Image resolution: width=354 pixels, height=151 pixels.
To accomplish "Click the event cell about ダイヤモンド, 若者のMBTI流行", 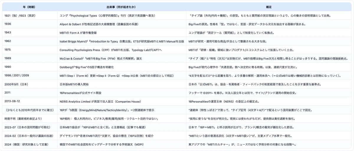I will (x=122, y=136).
